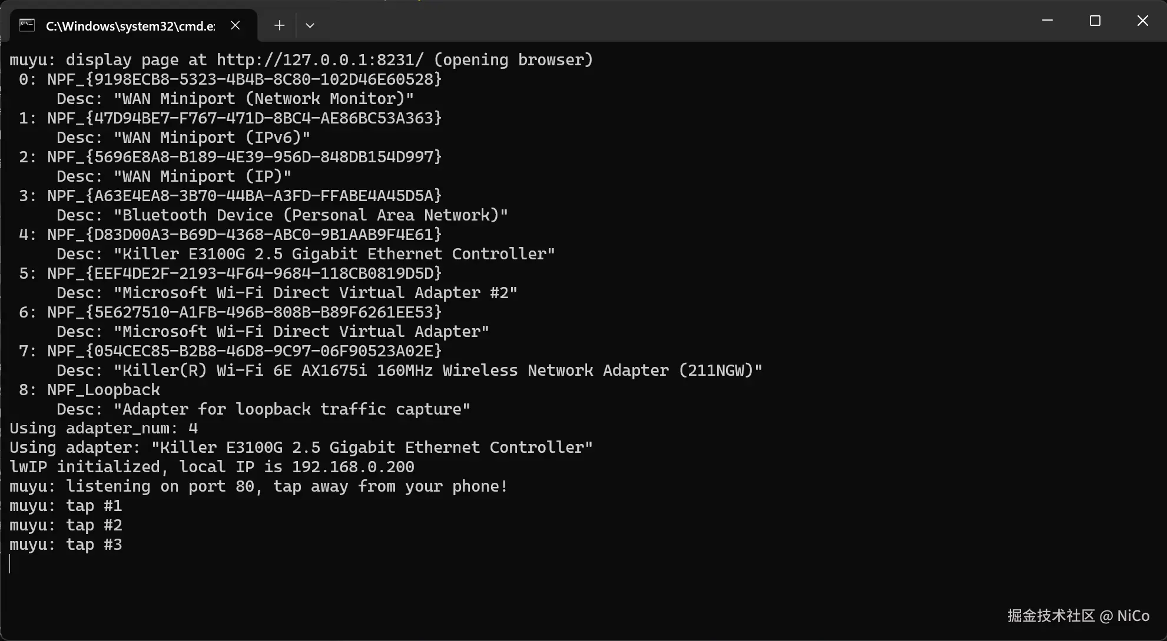Click the "muyu: tap #1" output line

66,506
